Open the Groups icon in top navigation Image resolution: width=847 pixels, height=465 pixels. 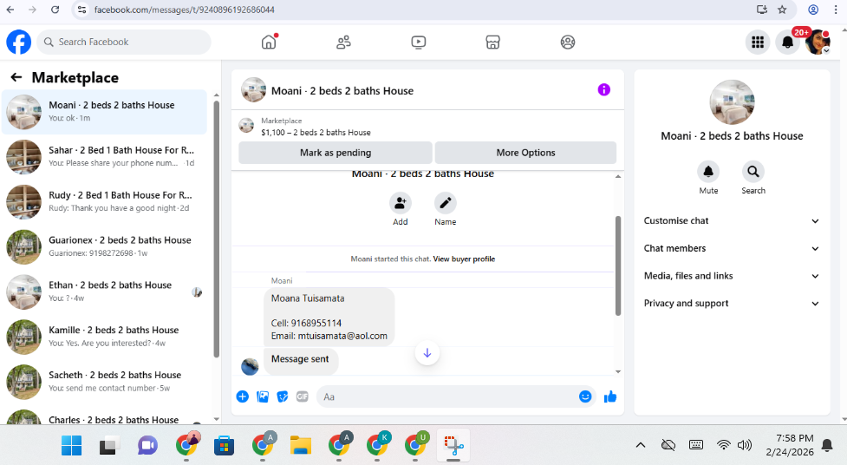pyautogui.click(x=568, y=43)
